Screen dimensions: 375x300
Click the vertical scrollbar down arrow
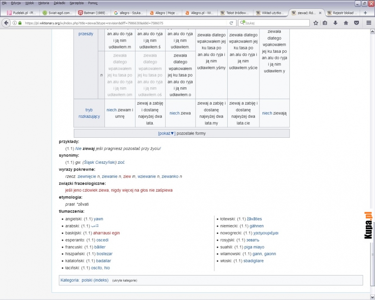point(372,297)
